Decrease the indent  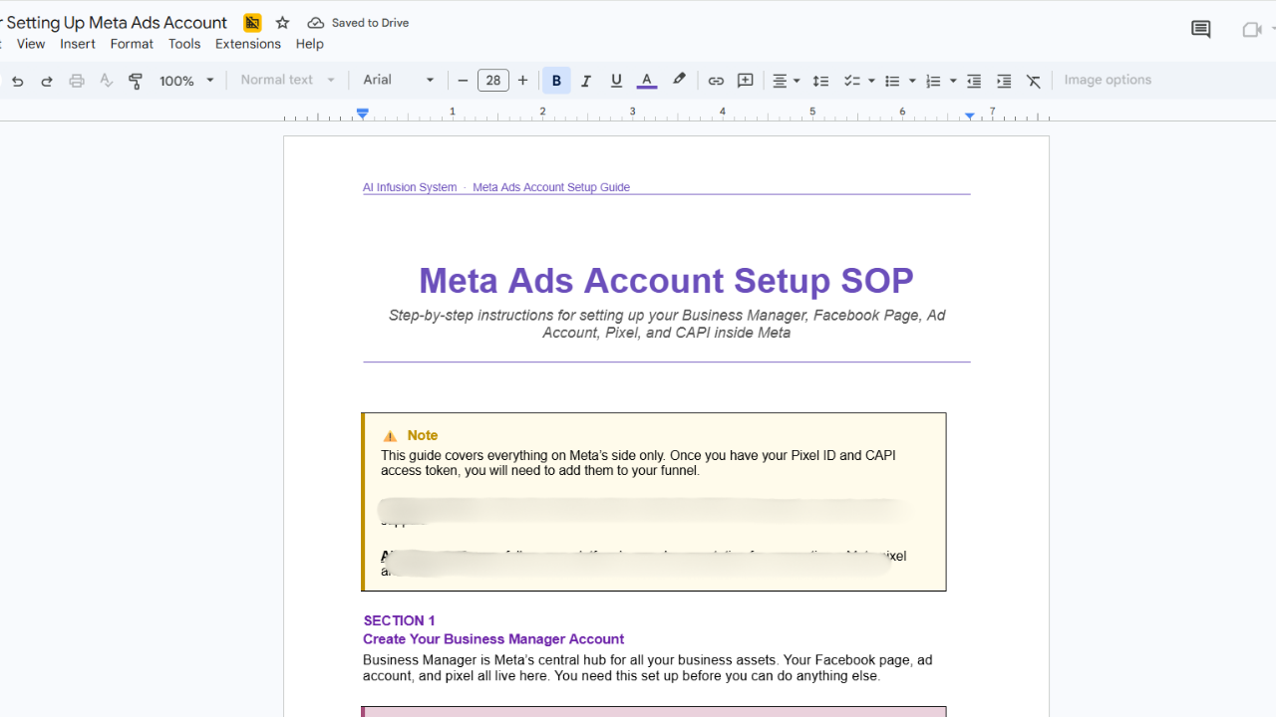[x=974, y=81]
